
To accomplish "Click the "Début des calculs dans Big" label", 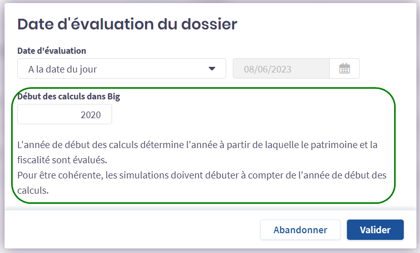I will 68,96.
